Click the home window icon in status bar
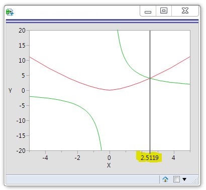 (x=165, y=179)
